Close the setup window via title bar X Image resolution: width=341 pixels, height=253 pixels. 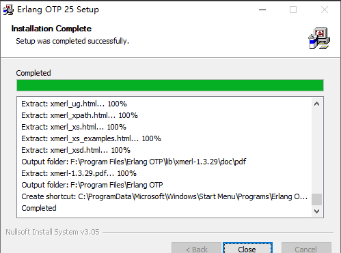click(x=325, y=10)
